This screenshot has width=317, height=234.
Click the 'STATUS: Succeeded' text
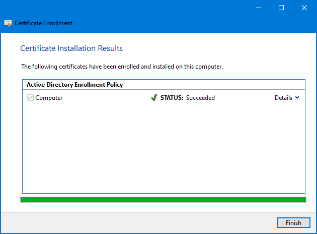click(x=187, y=98)
